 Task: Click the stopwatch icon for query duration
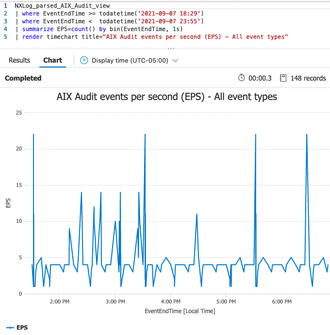point(242,78)
